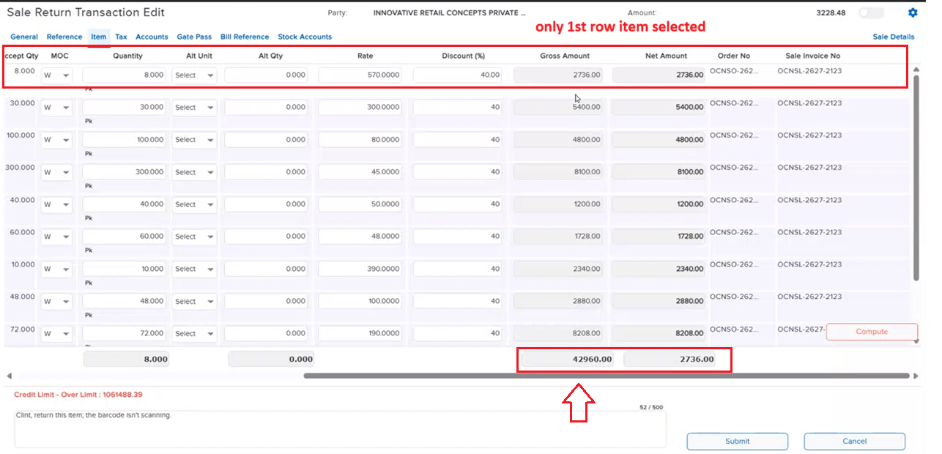
Task: Click the Discount field showing 40.00
Action: click(x=458, y=75)
